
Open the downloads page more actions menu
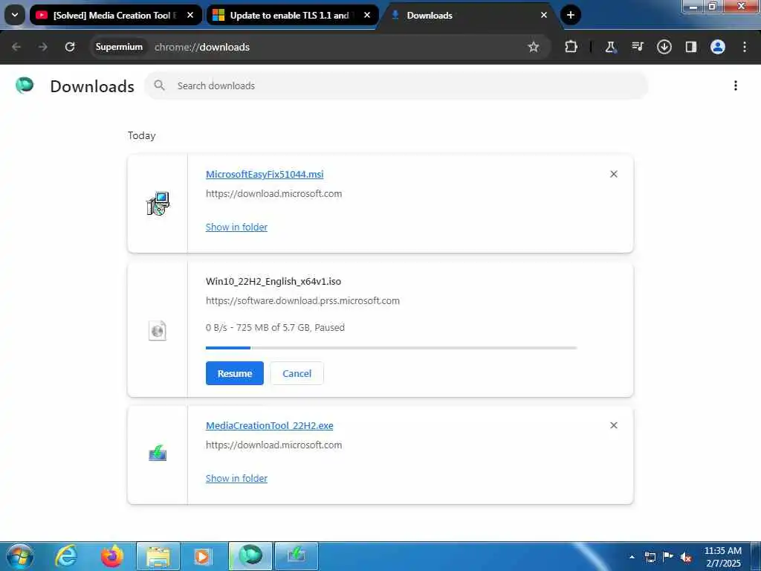click(736, 86)
